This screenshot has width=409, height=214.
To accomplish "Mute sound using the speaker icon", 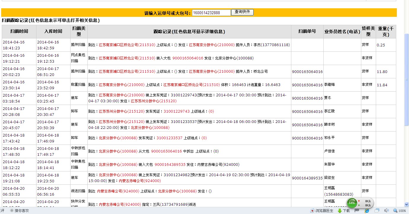I will pos(387,210).
